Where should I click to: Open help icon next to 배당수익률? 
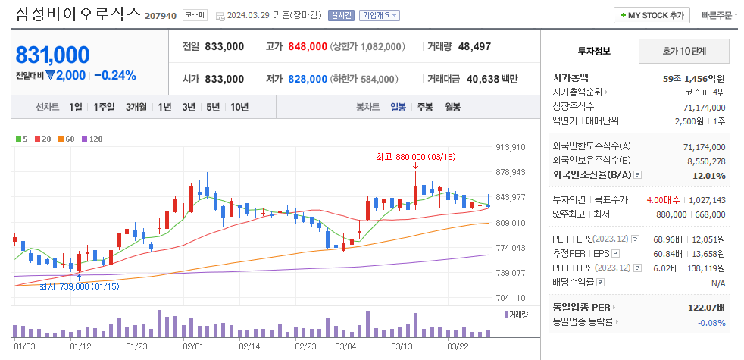coord(601,283)
